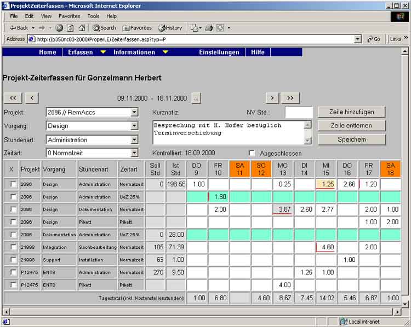Check the row for 21998 Support Installation
This screenshot has width=411, height=327.
[13, 260]
